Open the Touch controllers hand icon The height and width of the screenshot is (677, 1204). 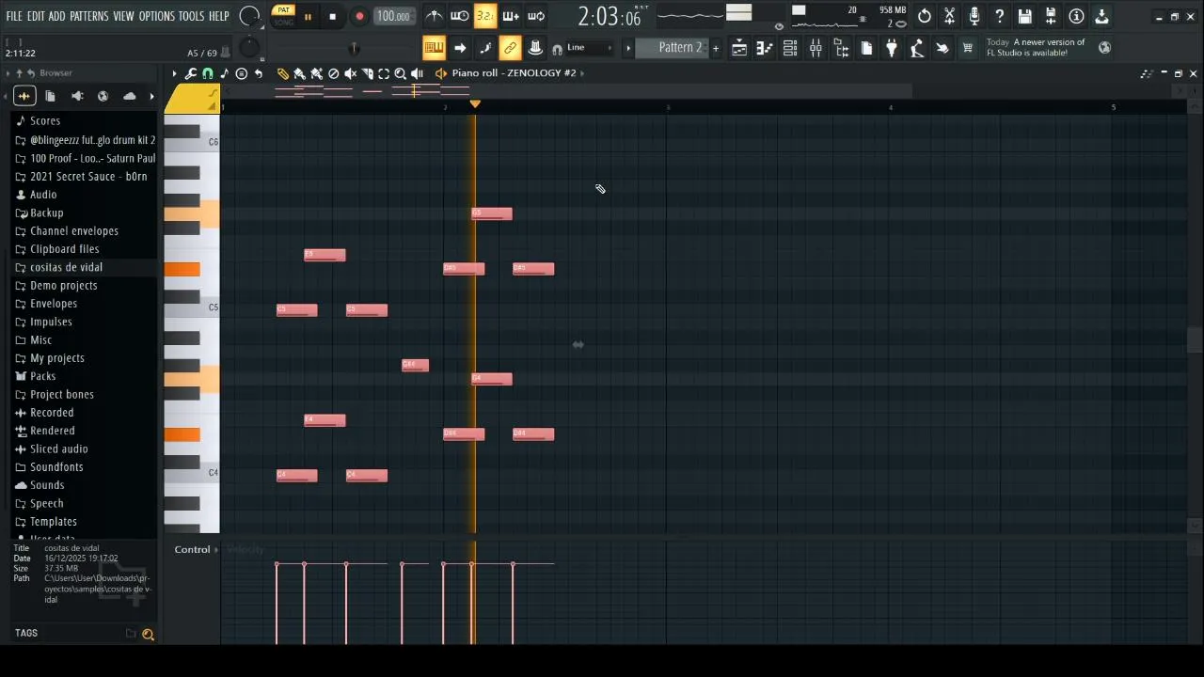(x=943, y=48)
